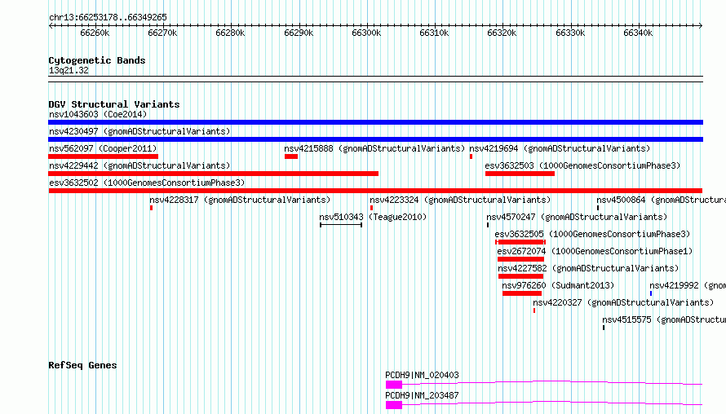Viewport: 726px width, 414px height.
Task: Click the 66290k ruler position
Action: tap(299, 33)
